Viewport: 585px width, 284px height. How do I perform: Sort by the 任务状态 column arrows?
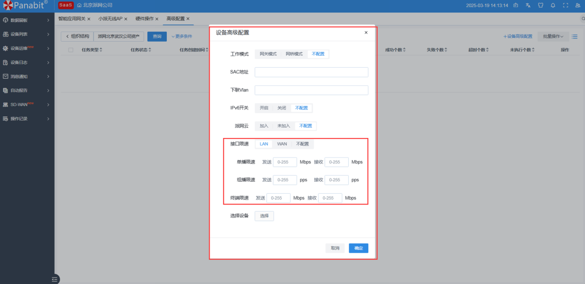(149, 50)
